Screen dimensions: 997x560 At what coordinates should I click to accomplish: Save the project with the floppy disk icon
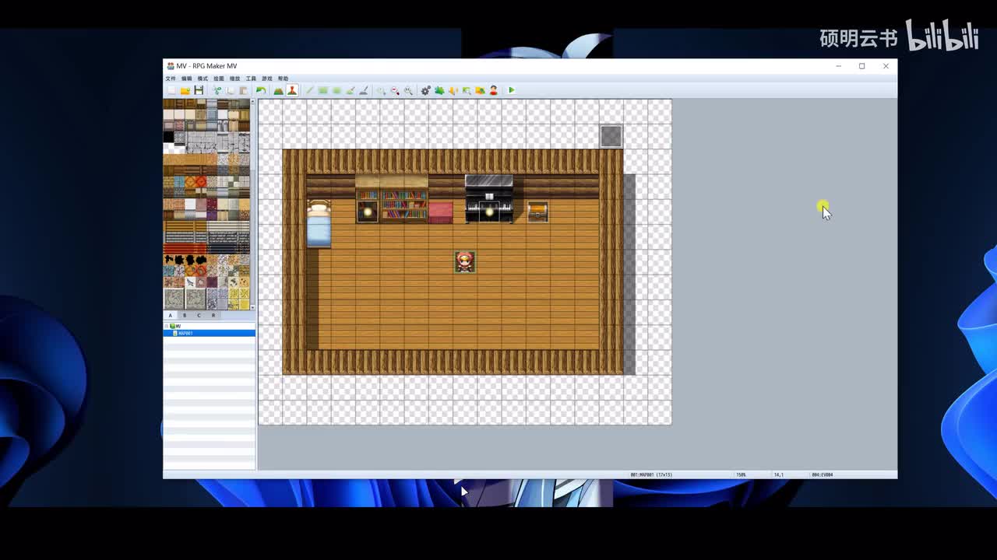[199, 90]
